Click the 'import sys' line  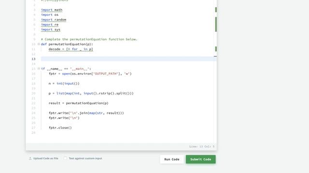(x=51, y=29)
